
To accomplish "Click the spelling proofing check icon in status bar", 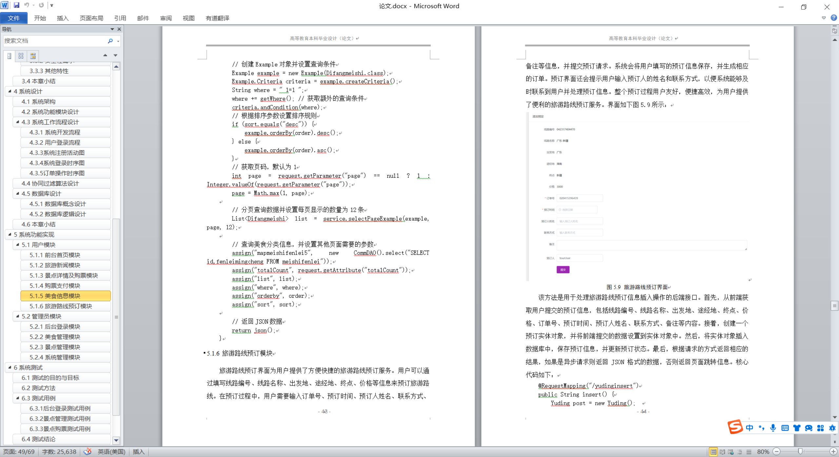I will tap(88, 452).
